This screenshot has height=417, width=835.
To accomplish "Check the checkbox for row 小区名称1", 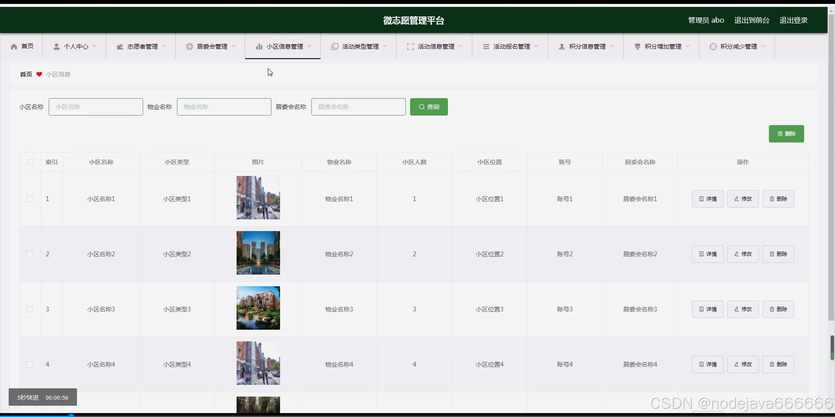I will (30, 199).
